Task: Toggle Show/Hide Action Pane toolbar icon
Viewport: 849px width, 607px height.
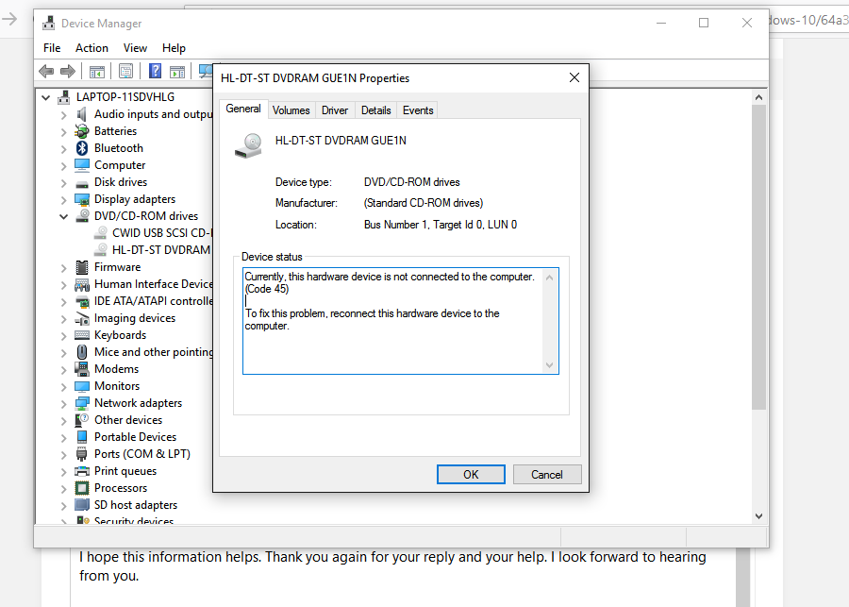Action: click(x=177, y=71)
